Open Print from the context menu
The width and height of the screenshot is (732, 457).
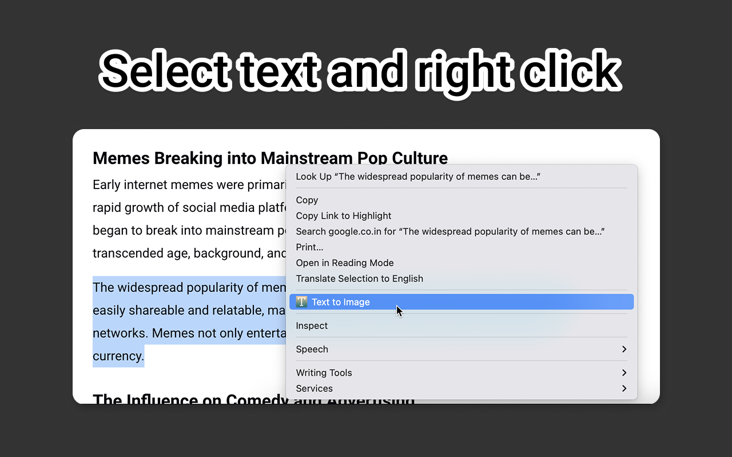pyautogui.click(x=309, y=247)
